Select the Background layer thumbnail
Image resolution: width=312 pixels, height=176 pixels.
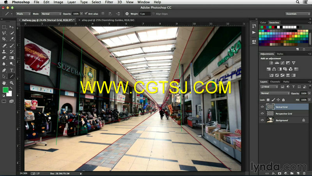[270, 120]
